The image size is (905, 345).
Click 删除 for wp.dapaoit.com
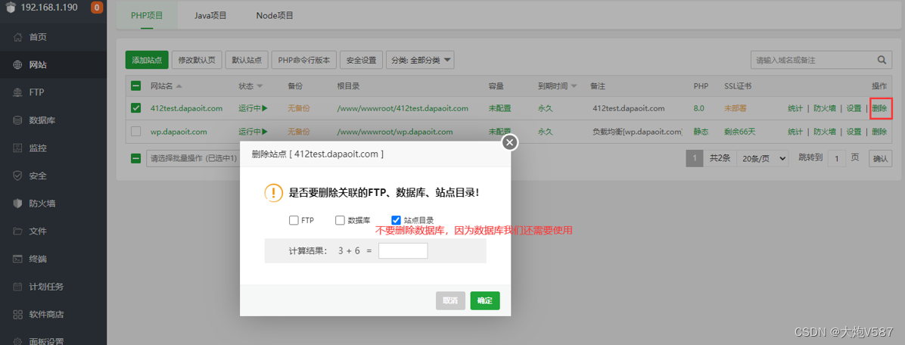tap(879, 132)
